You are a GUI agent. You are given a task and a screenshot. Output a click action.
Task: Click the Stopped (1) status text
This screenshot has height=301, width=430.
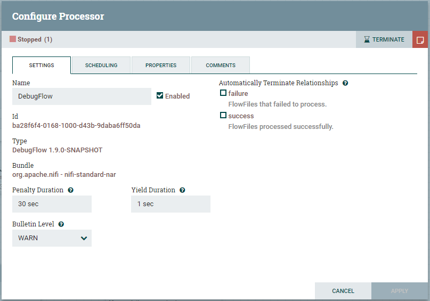tap(35, 39)
